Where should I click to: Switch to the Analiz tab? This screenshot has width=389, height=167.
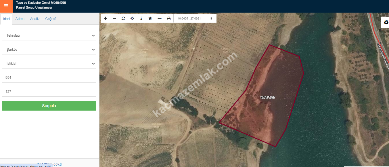pyautogui.click(x=35, y=19)
